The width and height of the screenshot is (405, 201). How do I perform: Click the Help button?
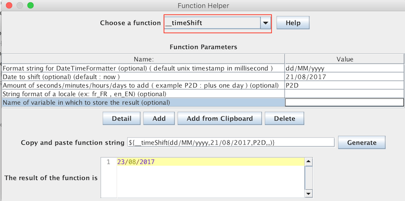293,23
